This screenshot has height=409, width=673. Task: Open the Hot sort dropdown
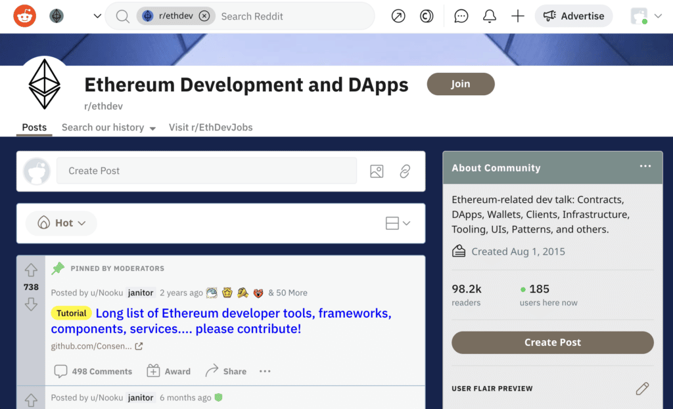(61, 223)
